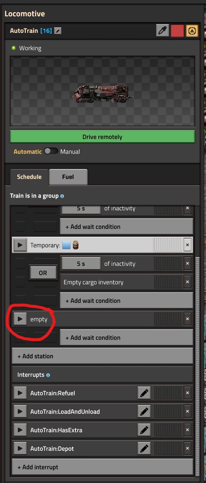Toggle the Automatic/Manual switch
The width and height of the screenshot is (206, 483).
click(51, 151)
